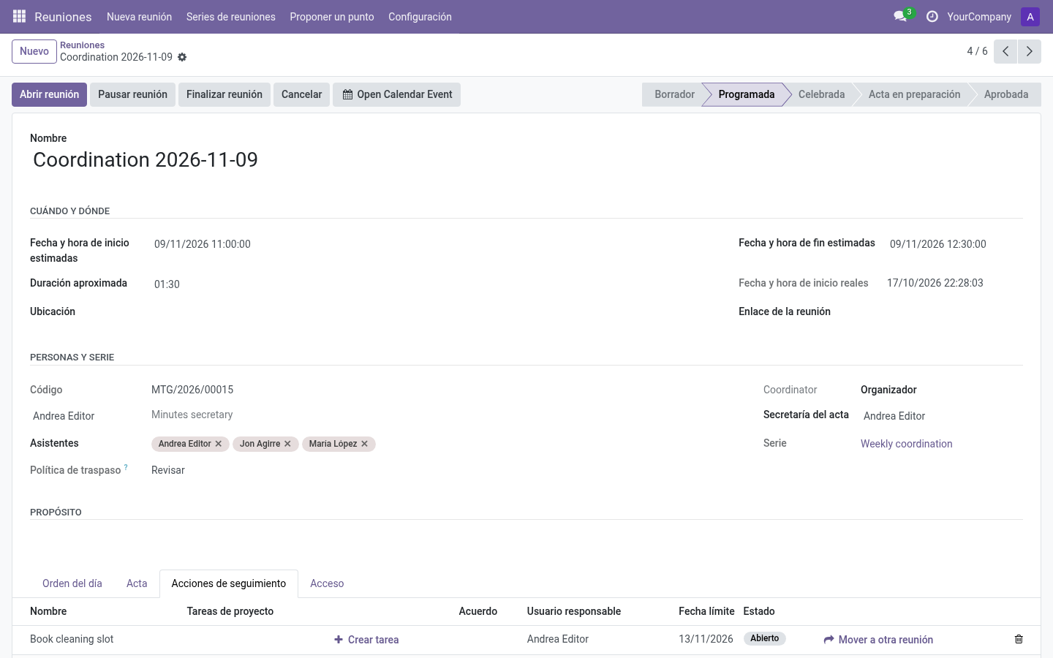
Task: Edit the estimated start date field
Action: tap(202, 244)
